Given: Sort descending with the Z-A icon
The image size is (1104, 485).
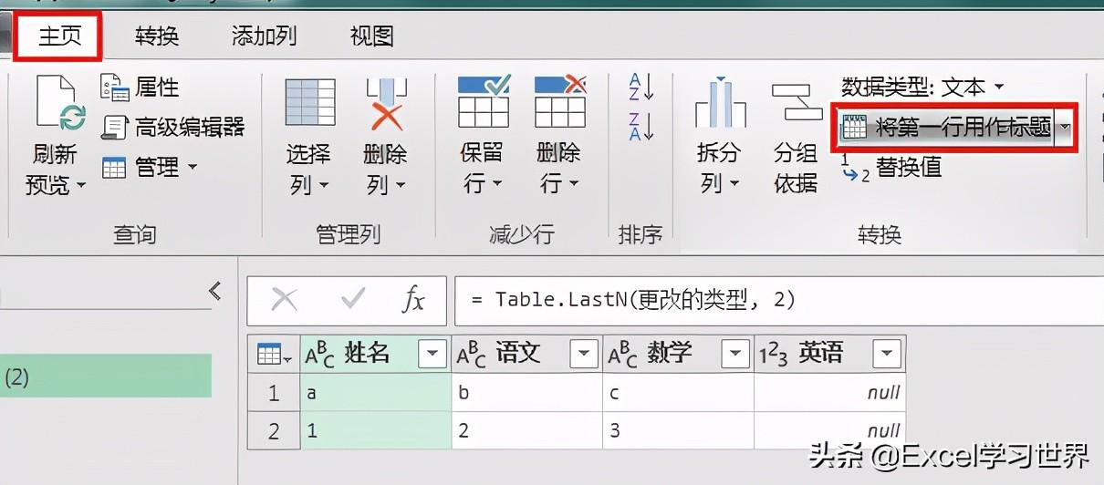Looking at the screenshot, I should [641, 127].
